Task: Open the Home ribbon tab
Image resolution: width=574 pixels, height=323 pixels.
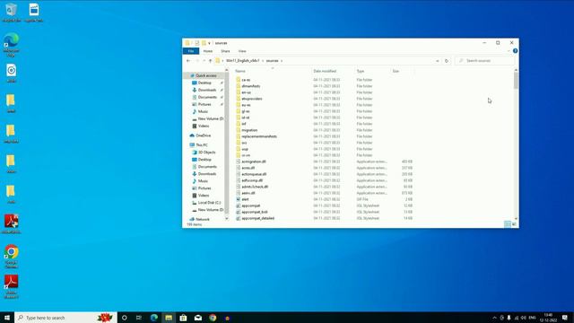Action: click(207, 51)
